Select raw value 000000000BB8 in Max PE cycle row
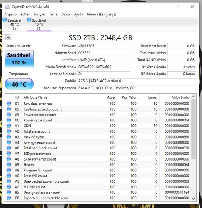This screenshot has height=208, width=202. pyautogui.click(x=177, y=137)
